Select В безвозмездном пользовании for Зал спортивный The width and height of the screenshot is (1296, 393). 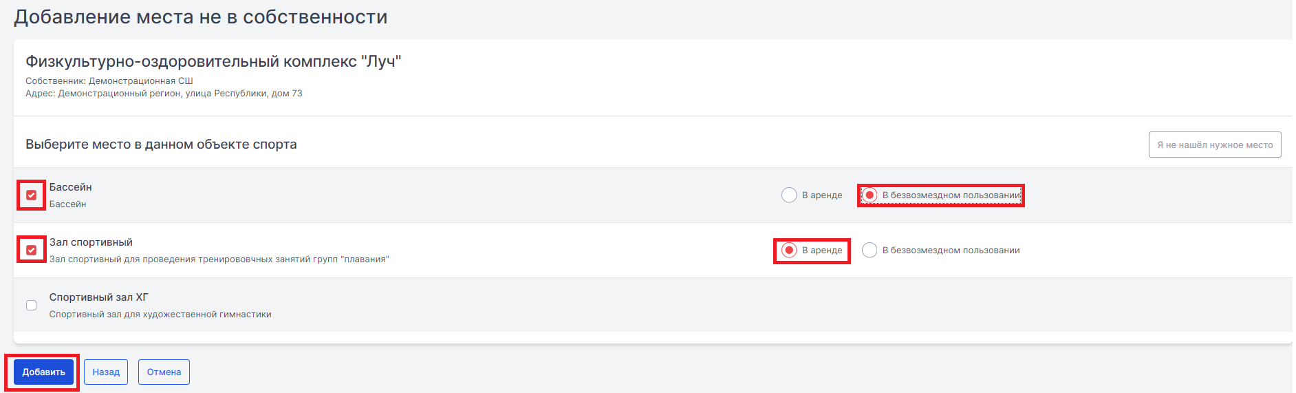pyautogui.click(x=870, y=251)
